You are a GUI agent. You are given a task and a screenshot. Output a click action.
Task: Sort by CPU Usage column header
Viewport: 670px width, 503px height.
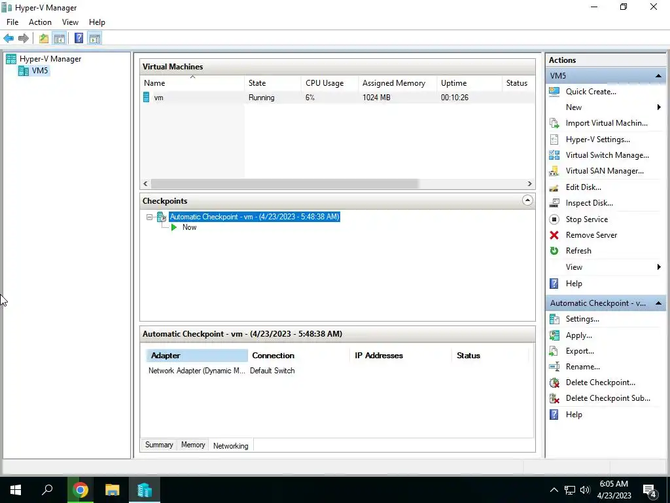[329, 83]
